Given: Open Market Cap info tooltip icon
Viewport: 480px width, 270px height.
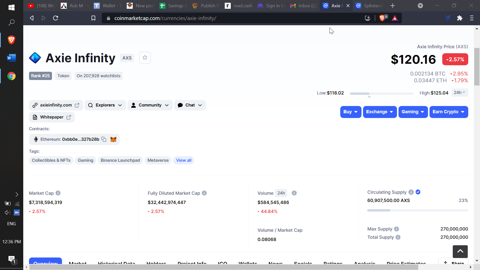Looking at the screenshot, I should click(58, 193).
